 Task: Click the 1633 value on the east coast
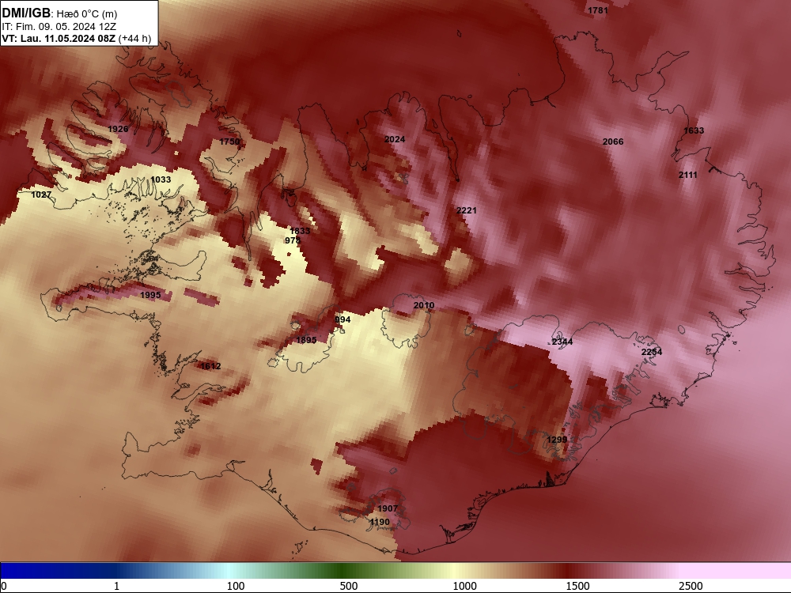[694, 130]
